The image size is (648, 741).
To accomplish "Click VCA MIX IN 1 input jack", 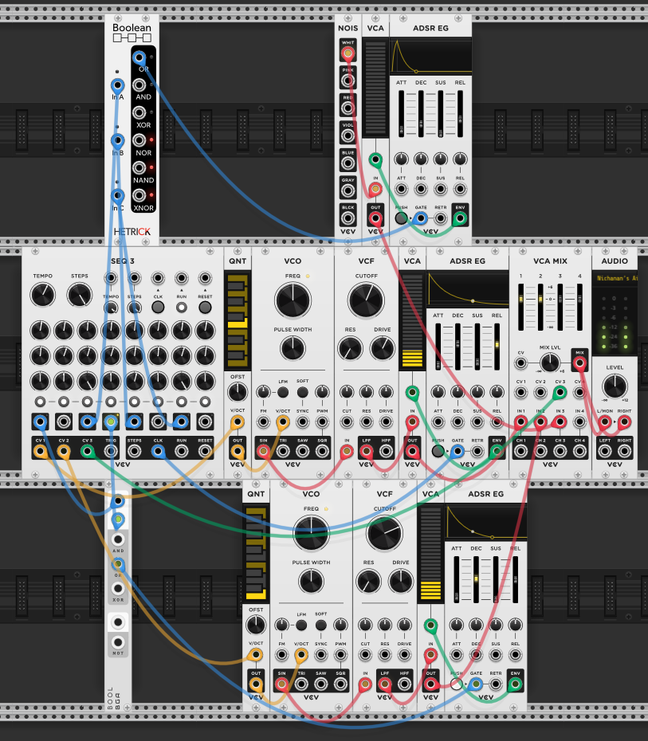I will tap(520, 422).
